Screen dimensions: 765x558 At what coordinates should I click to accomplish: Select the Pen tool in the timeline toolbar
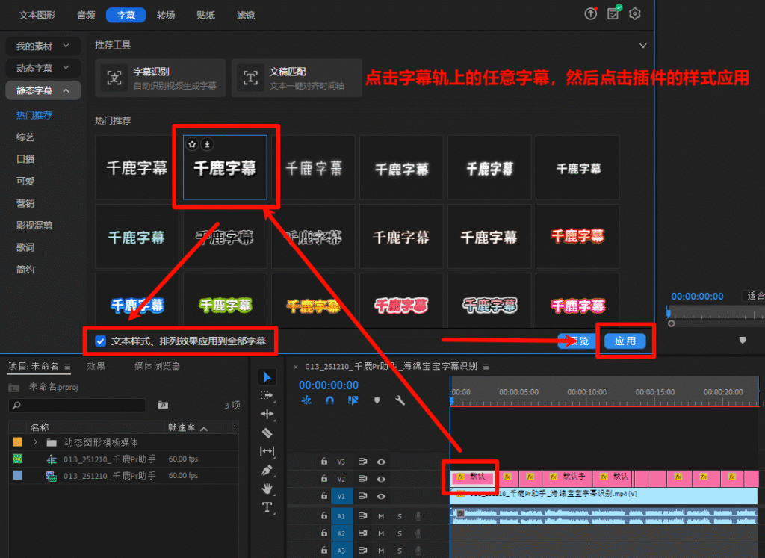268,469
